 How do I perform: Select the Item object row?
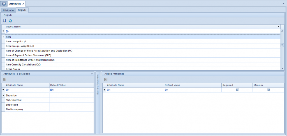tap(143, 37)
